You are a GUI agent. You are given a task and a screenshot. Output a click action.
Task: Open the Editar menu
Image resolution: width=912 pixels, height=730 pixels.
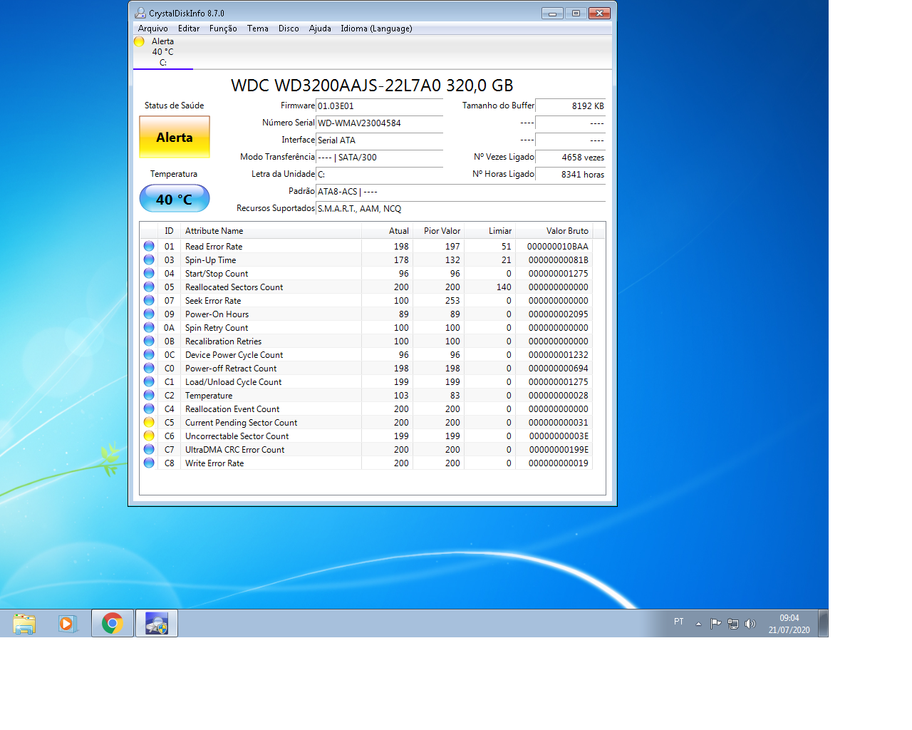(x=189, y=29)
